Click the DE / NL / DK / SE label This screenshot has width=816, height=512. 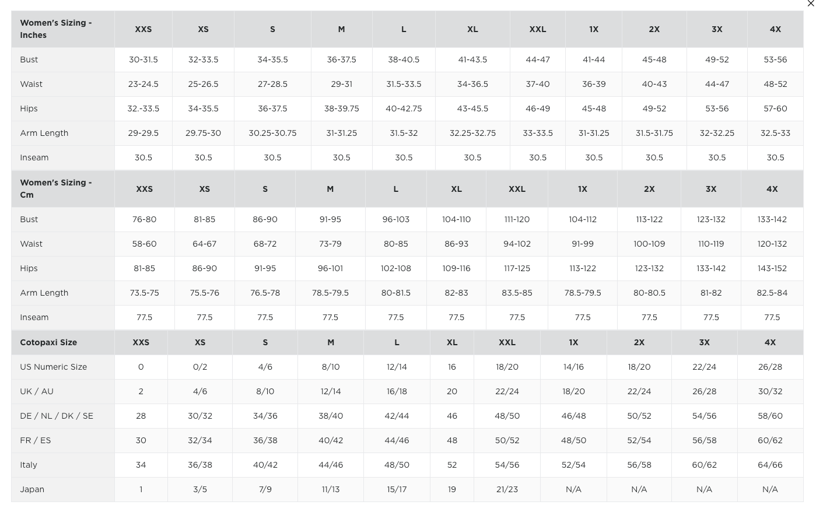coord(57,416)
